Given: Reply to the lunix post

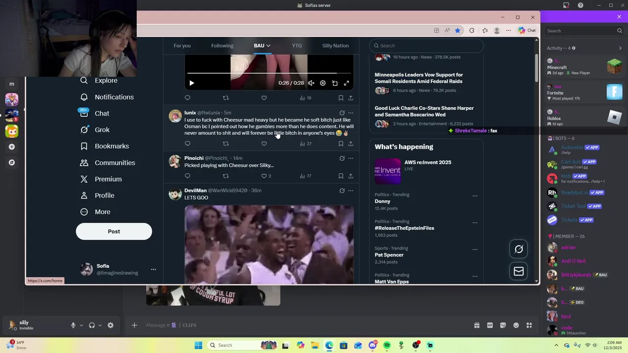Looking at the screenshot, I should (187, 144).
